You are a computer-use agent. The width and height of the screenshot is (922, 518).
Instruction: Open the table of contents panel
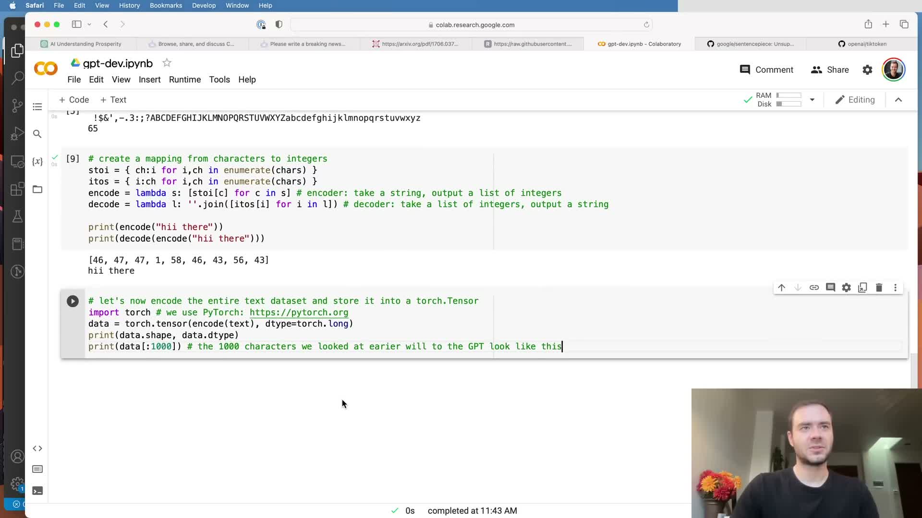[x=37, y=106]
